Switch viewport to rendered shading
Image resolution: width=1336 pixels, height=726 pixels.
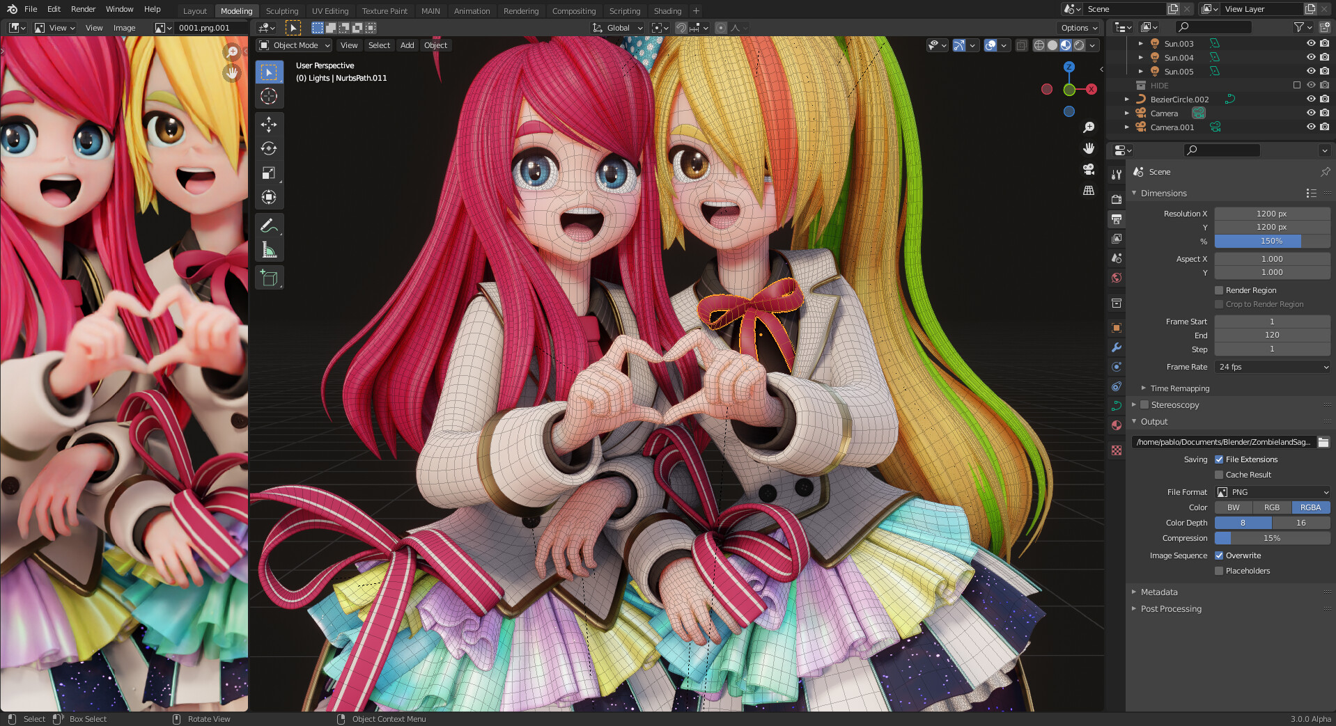click(x=1079, y=45)
